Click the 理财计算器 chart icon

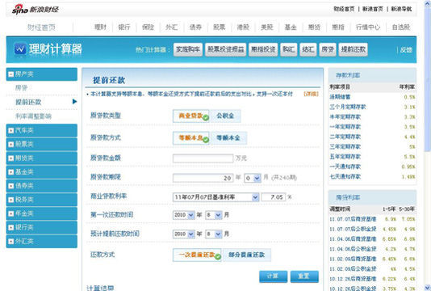tap(20, 49)
